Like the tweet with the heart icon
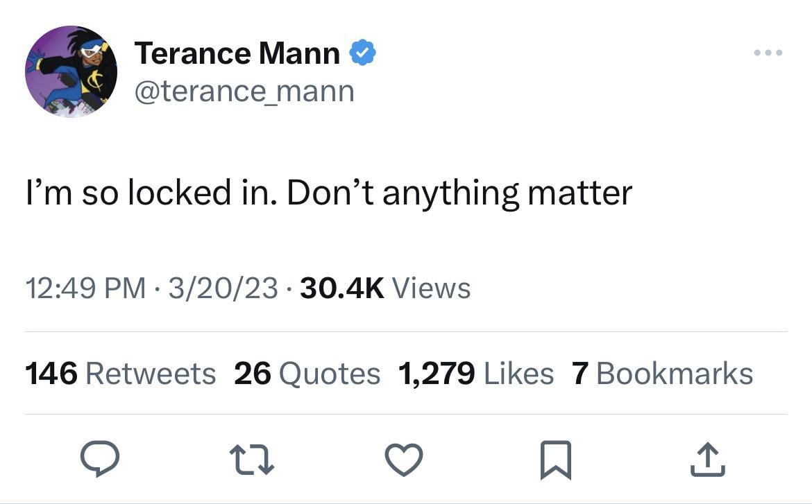The height and width of the screenshot is (504, 812). [404, 460]
